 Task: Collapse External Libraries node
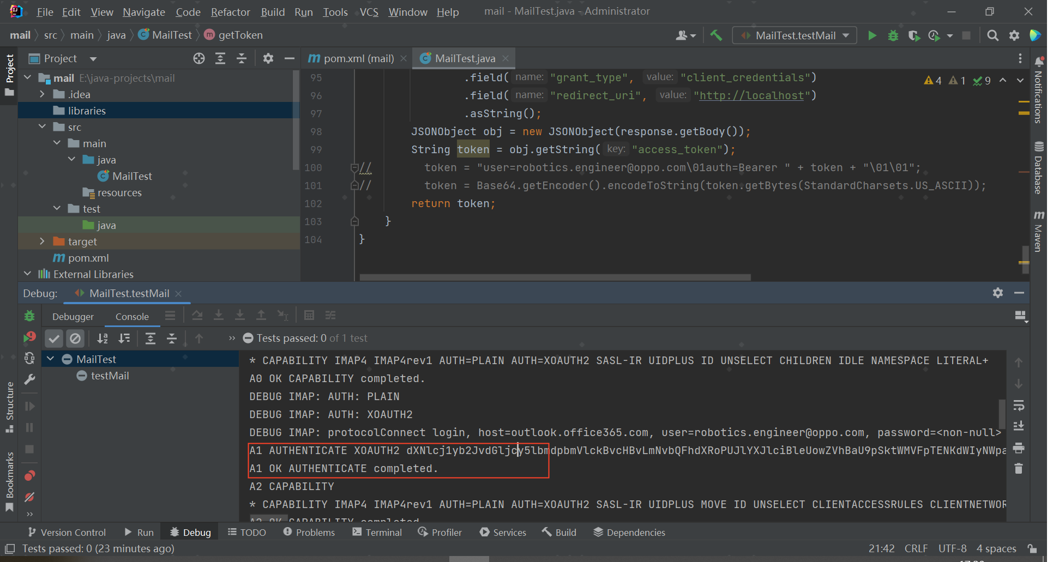27,274
